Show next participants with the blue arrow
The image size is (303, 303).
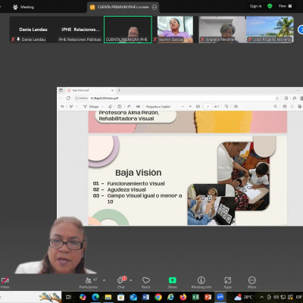coord(301,30)
